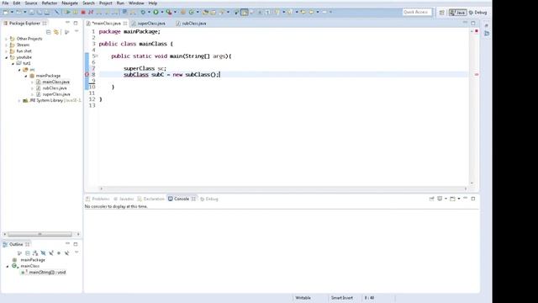Click the green Run button icon
The width and height of the screenshot is (538, 303).
point(156,12)
